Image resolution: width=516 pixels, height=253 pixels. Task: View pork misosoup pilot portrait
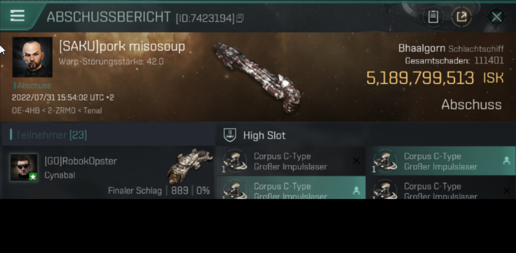32,57
